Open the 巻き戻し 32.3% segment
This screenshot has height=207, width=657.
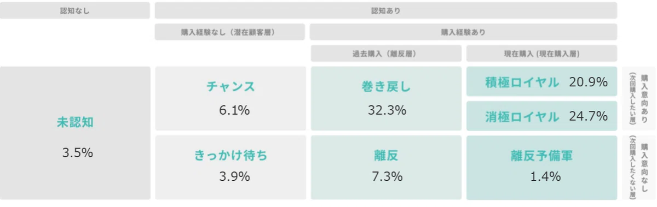(387, 99)
